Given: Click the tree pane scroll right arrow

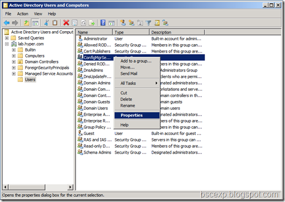Looking at the screenshot, I should 70,187.
